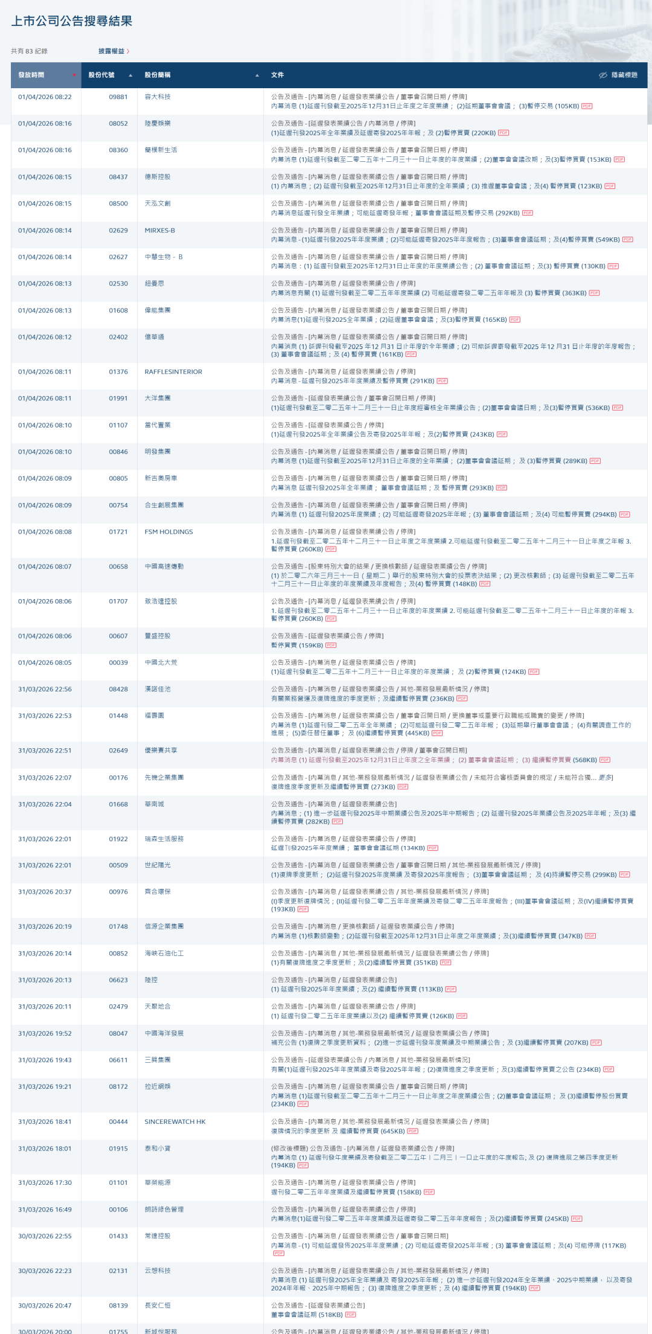Screen dimensions: 652x1334
Task: Open 瑞森生活服務 document link (134KB)
Action: [348, 848]
